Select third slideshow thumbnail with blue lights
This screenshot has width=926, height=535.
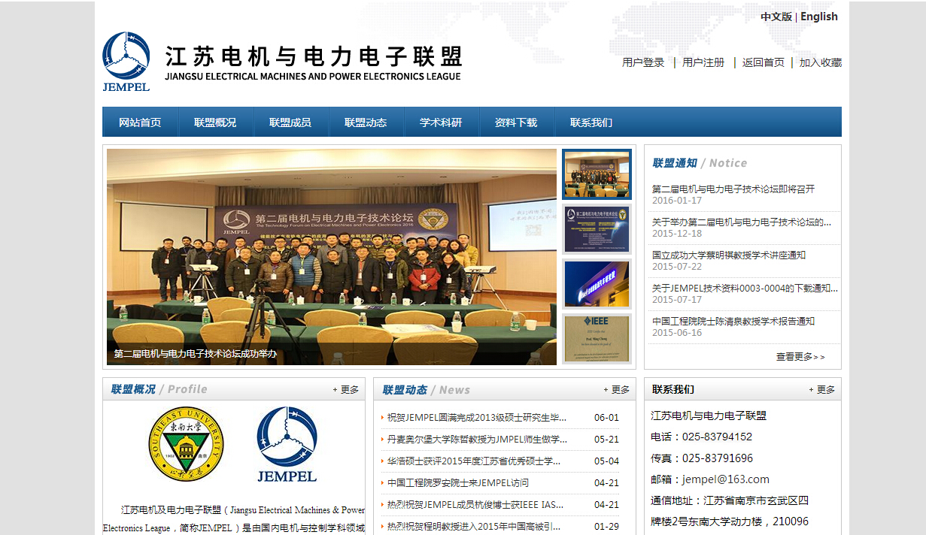tap(597, 284)
